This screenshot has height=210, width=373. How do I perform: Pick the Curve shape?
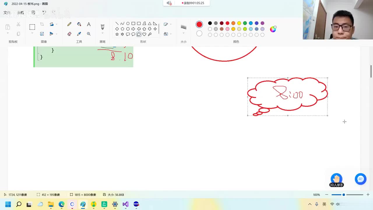[122, 24]
